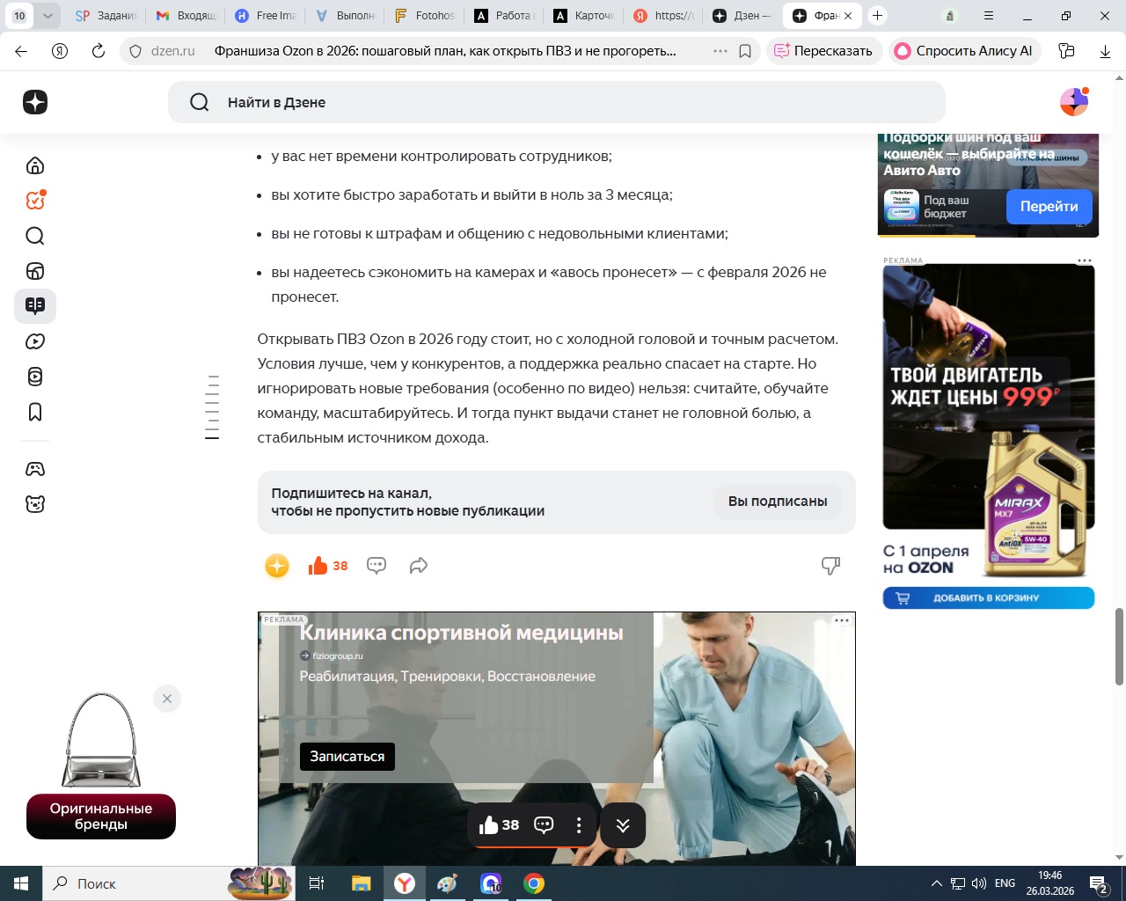The height and width of the screenshot is (901, 1126).
Task: Open the short clips section in the sidebar
Action: [x=35, y=377]
